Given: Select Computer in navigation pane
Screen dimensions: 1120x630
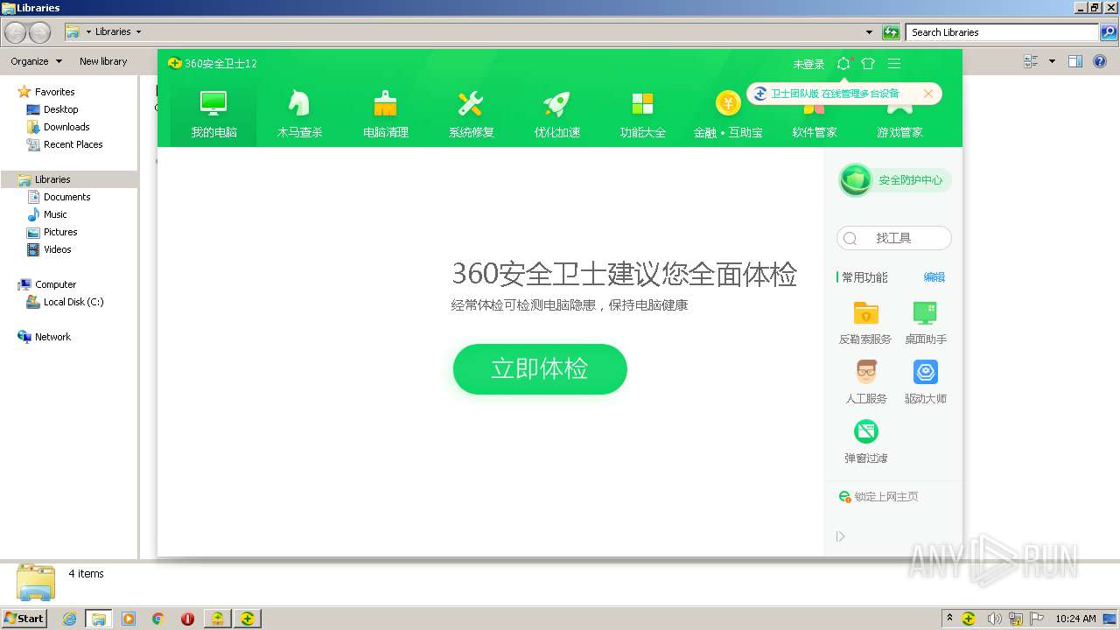Looking at the screenshot, I should pos(55,284).
